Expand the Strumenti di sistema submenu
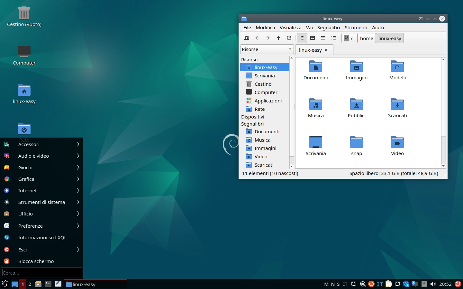Screen dimensions: 463x289 [x=41, y=202]
